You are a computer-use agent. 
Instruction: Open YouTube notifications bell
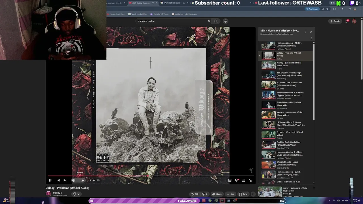[346, 21]
